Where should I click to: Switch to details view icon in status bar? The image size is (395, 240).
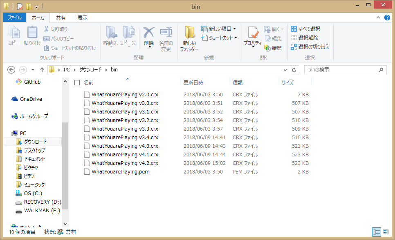point(377,232)
